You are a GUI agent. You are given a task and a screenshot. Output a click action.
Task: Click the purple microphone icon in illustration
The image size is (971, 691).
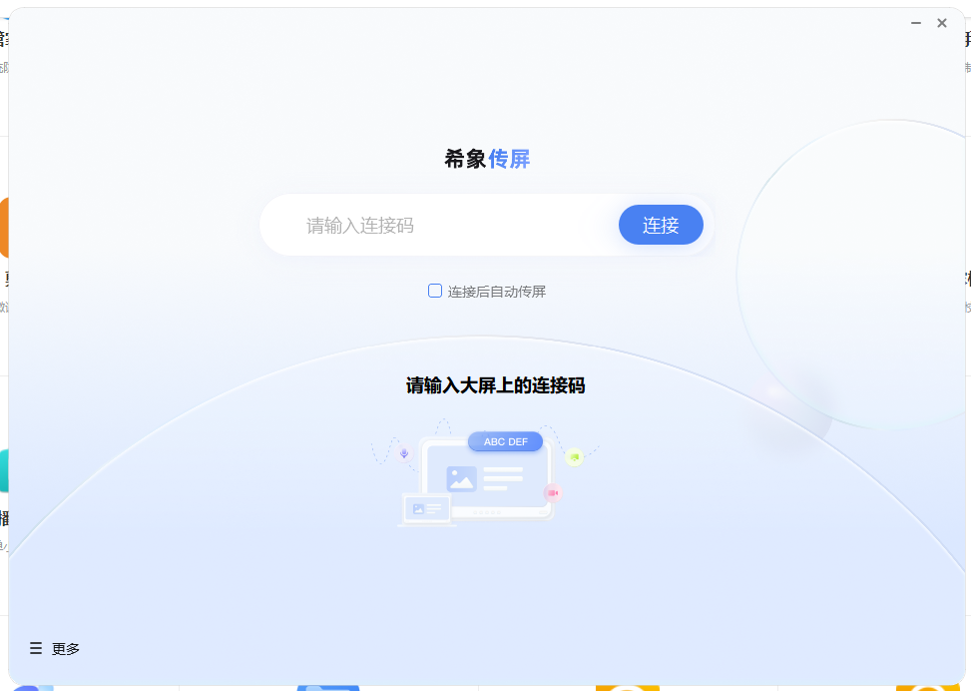pos(404,453)
